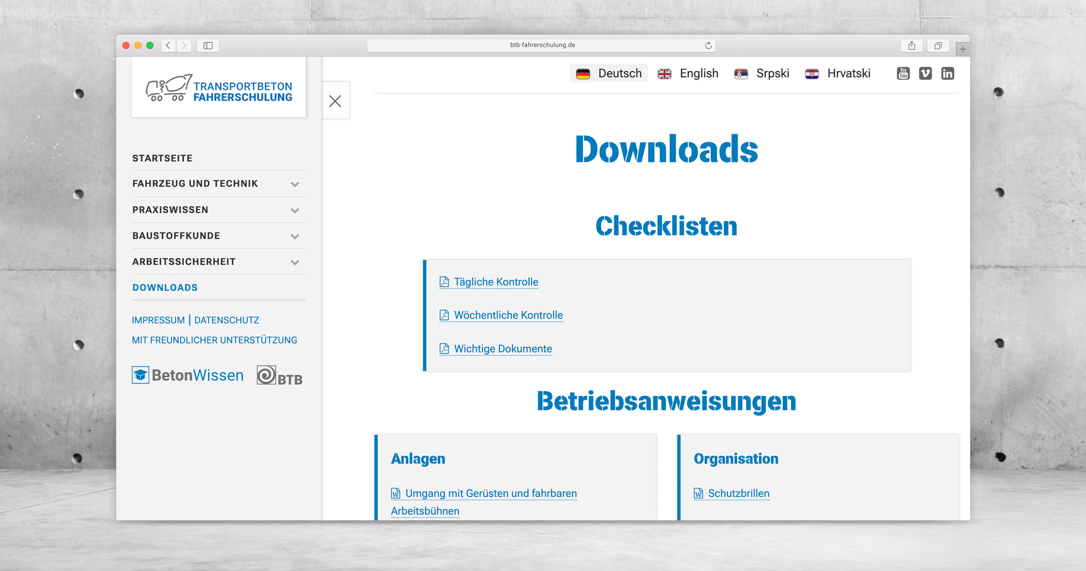1086x571 pixels.
Task: Expand the Fahrzeug und Technik menu
Action: pyautogui.click(x=297, y=184)
